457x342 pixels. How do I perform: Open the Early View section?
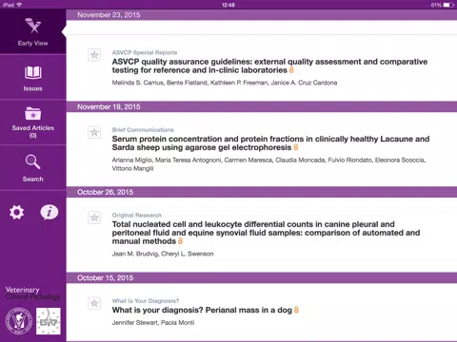pos(32,31)
